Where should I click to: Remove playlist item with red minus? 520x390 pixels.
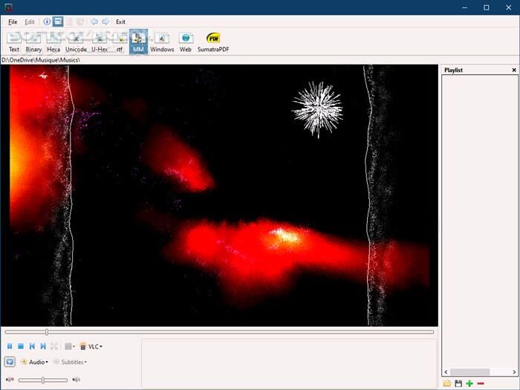(481, 383)
